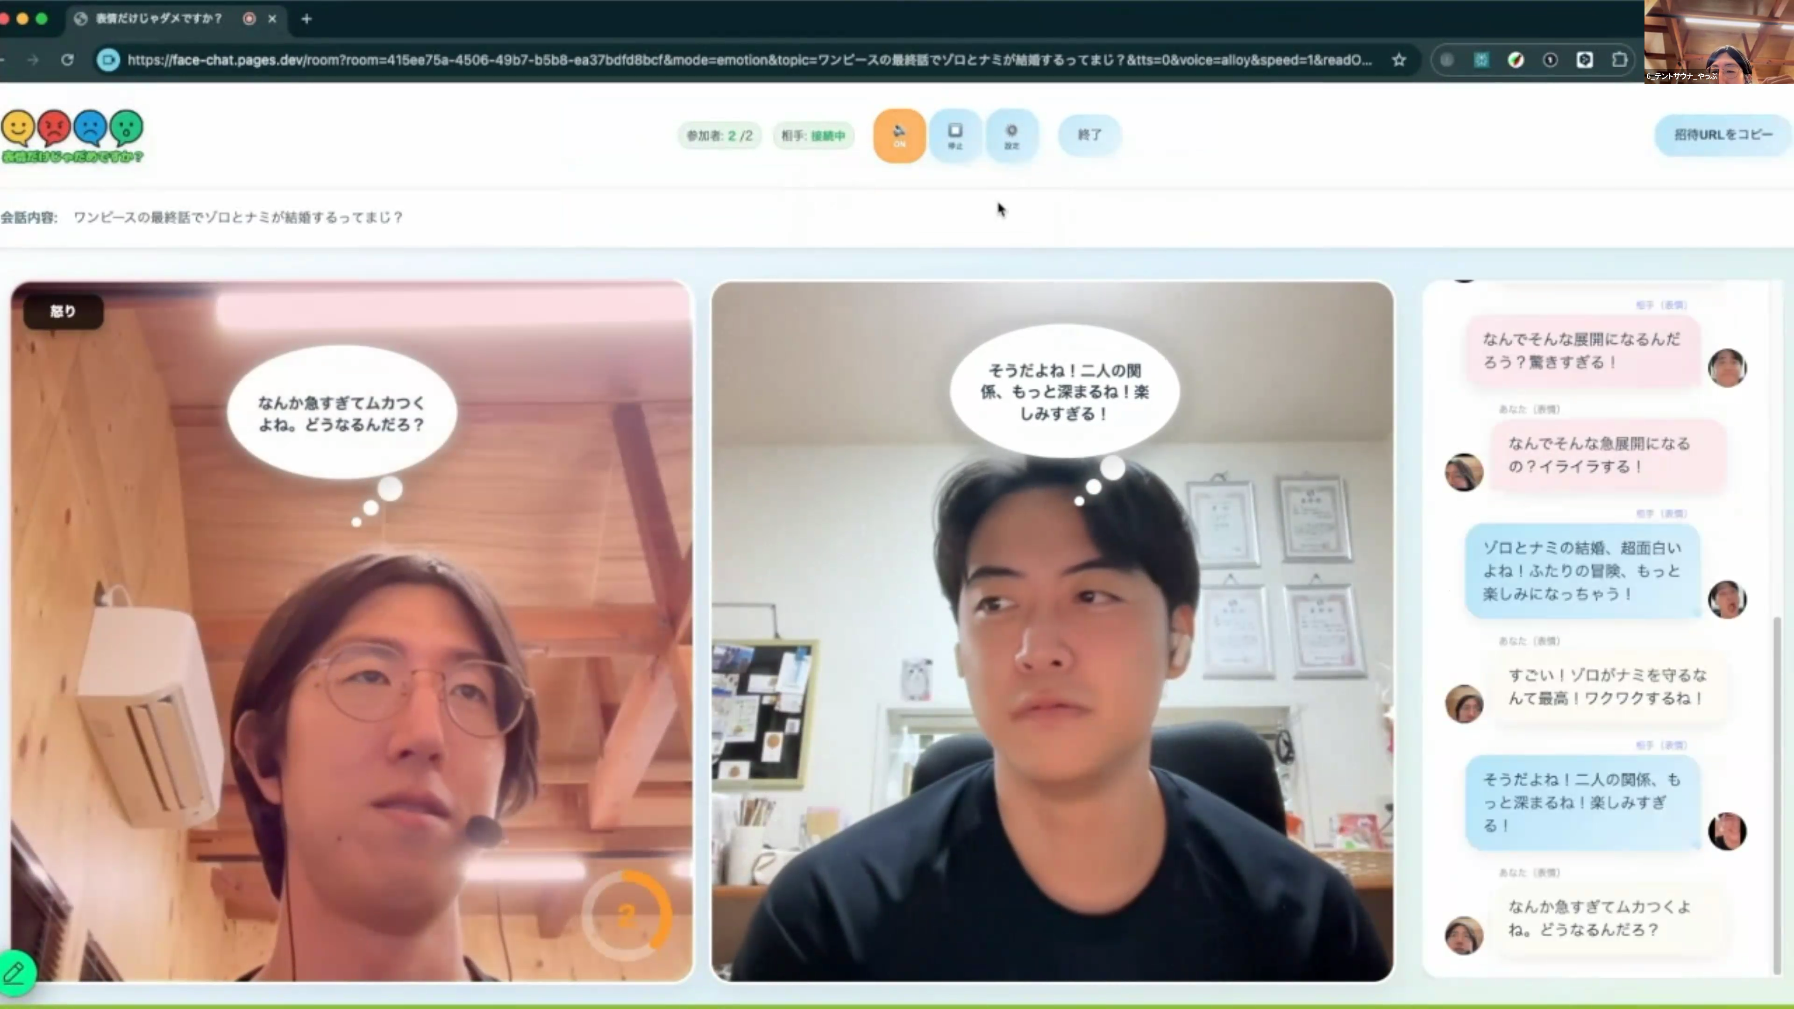Screen dimensions: 1794x1009
Task: Click the face-chat URL address field
Action: point(748,60)
